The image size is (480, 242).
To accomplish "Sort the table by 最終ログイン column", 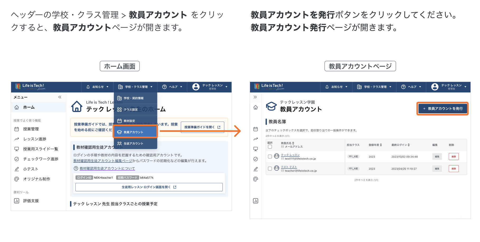I will 400,145.
